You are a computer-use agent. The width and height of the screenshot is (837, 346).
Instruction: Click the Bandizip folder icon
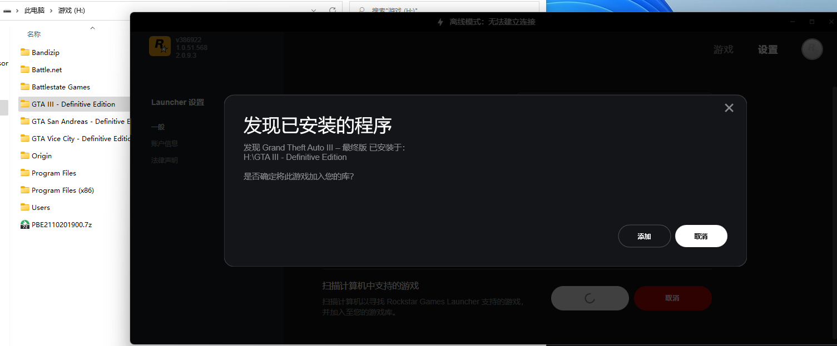tap(25, 52)
